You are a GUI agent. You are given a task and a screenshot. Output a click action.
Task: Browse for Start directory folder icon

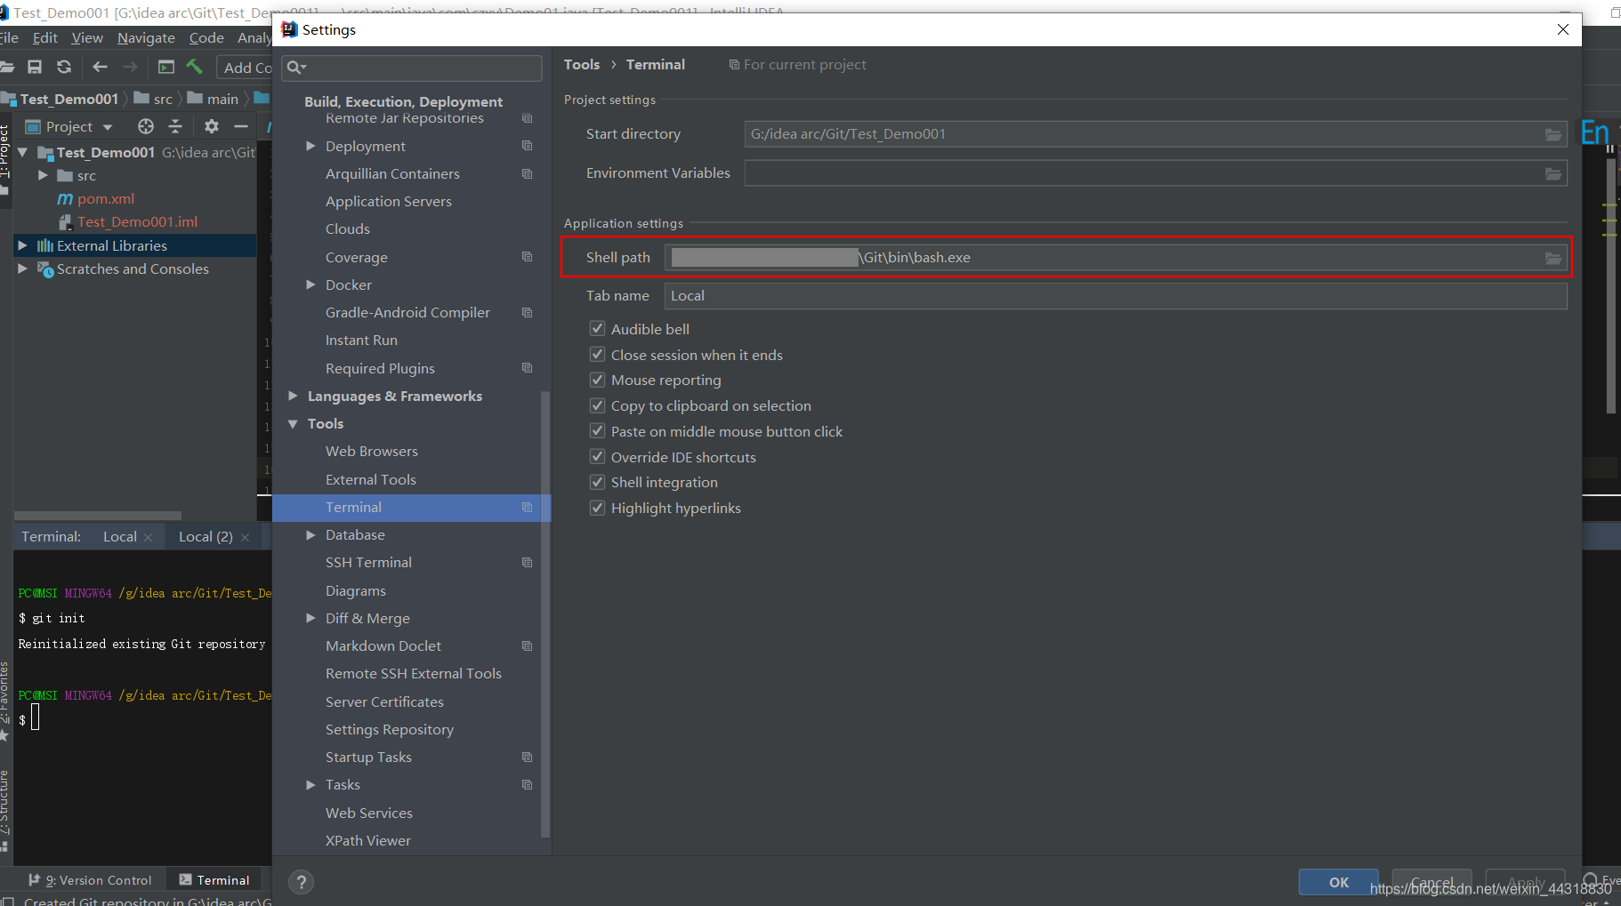click(x=1553, y=134)
